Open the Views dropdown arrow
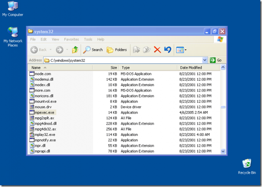Viewport: 262px width, 187px height. (185, 50)
